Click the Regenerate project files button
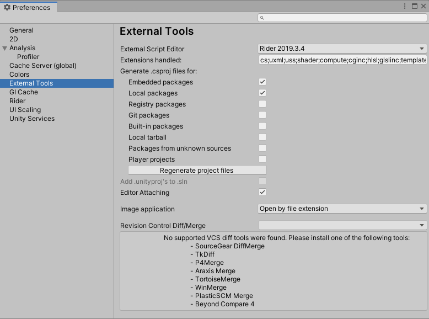The height and width of the screenshot is (319, 429). point(197,171)
